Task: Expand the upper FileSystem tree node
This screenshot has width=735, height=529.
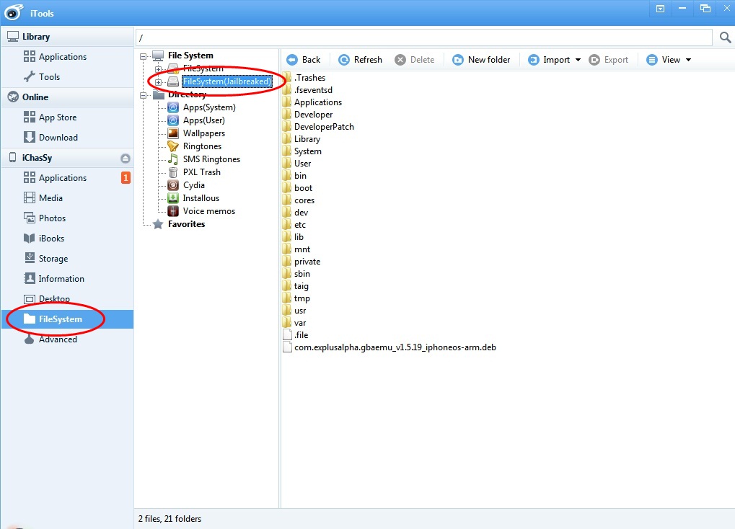Action: click(x=159, y=69)
